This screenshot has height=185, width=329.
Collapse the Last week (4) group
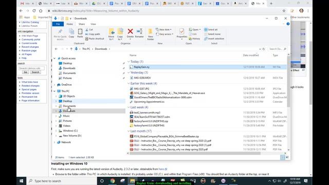pos(129,107)
